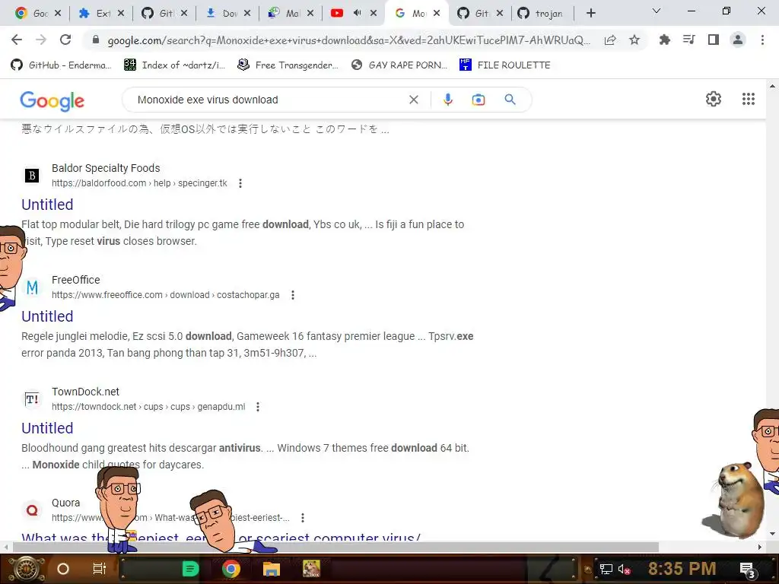This screenshot has width=779, height=584.
Task: Click the FreeOffice M favicon
Action: (x=32, y=287)
